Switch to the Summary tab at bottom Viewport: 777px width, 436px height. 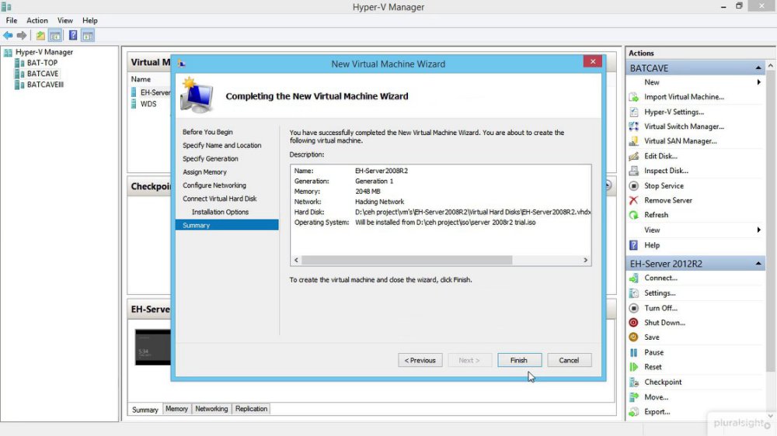pyautogui.click(x=145, y=410)
